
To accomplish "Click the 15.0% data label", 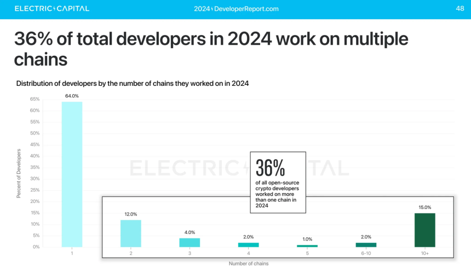I will coord(425,207).
